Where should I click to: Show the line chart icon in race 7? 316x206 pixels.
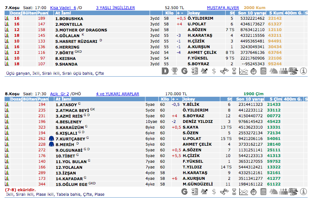pos(244,71)
